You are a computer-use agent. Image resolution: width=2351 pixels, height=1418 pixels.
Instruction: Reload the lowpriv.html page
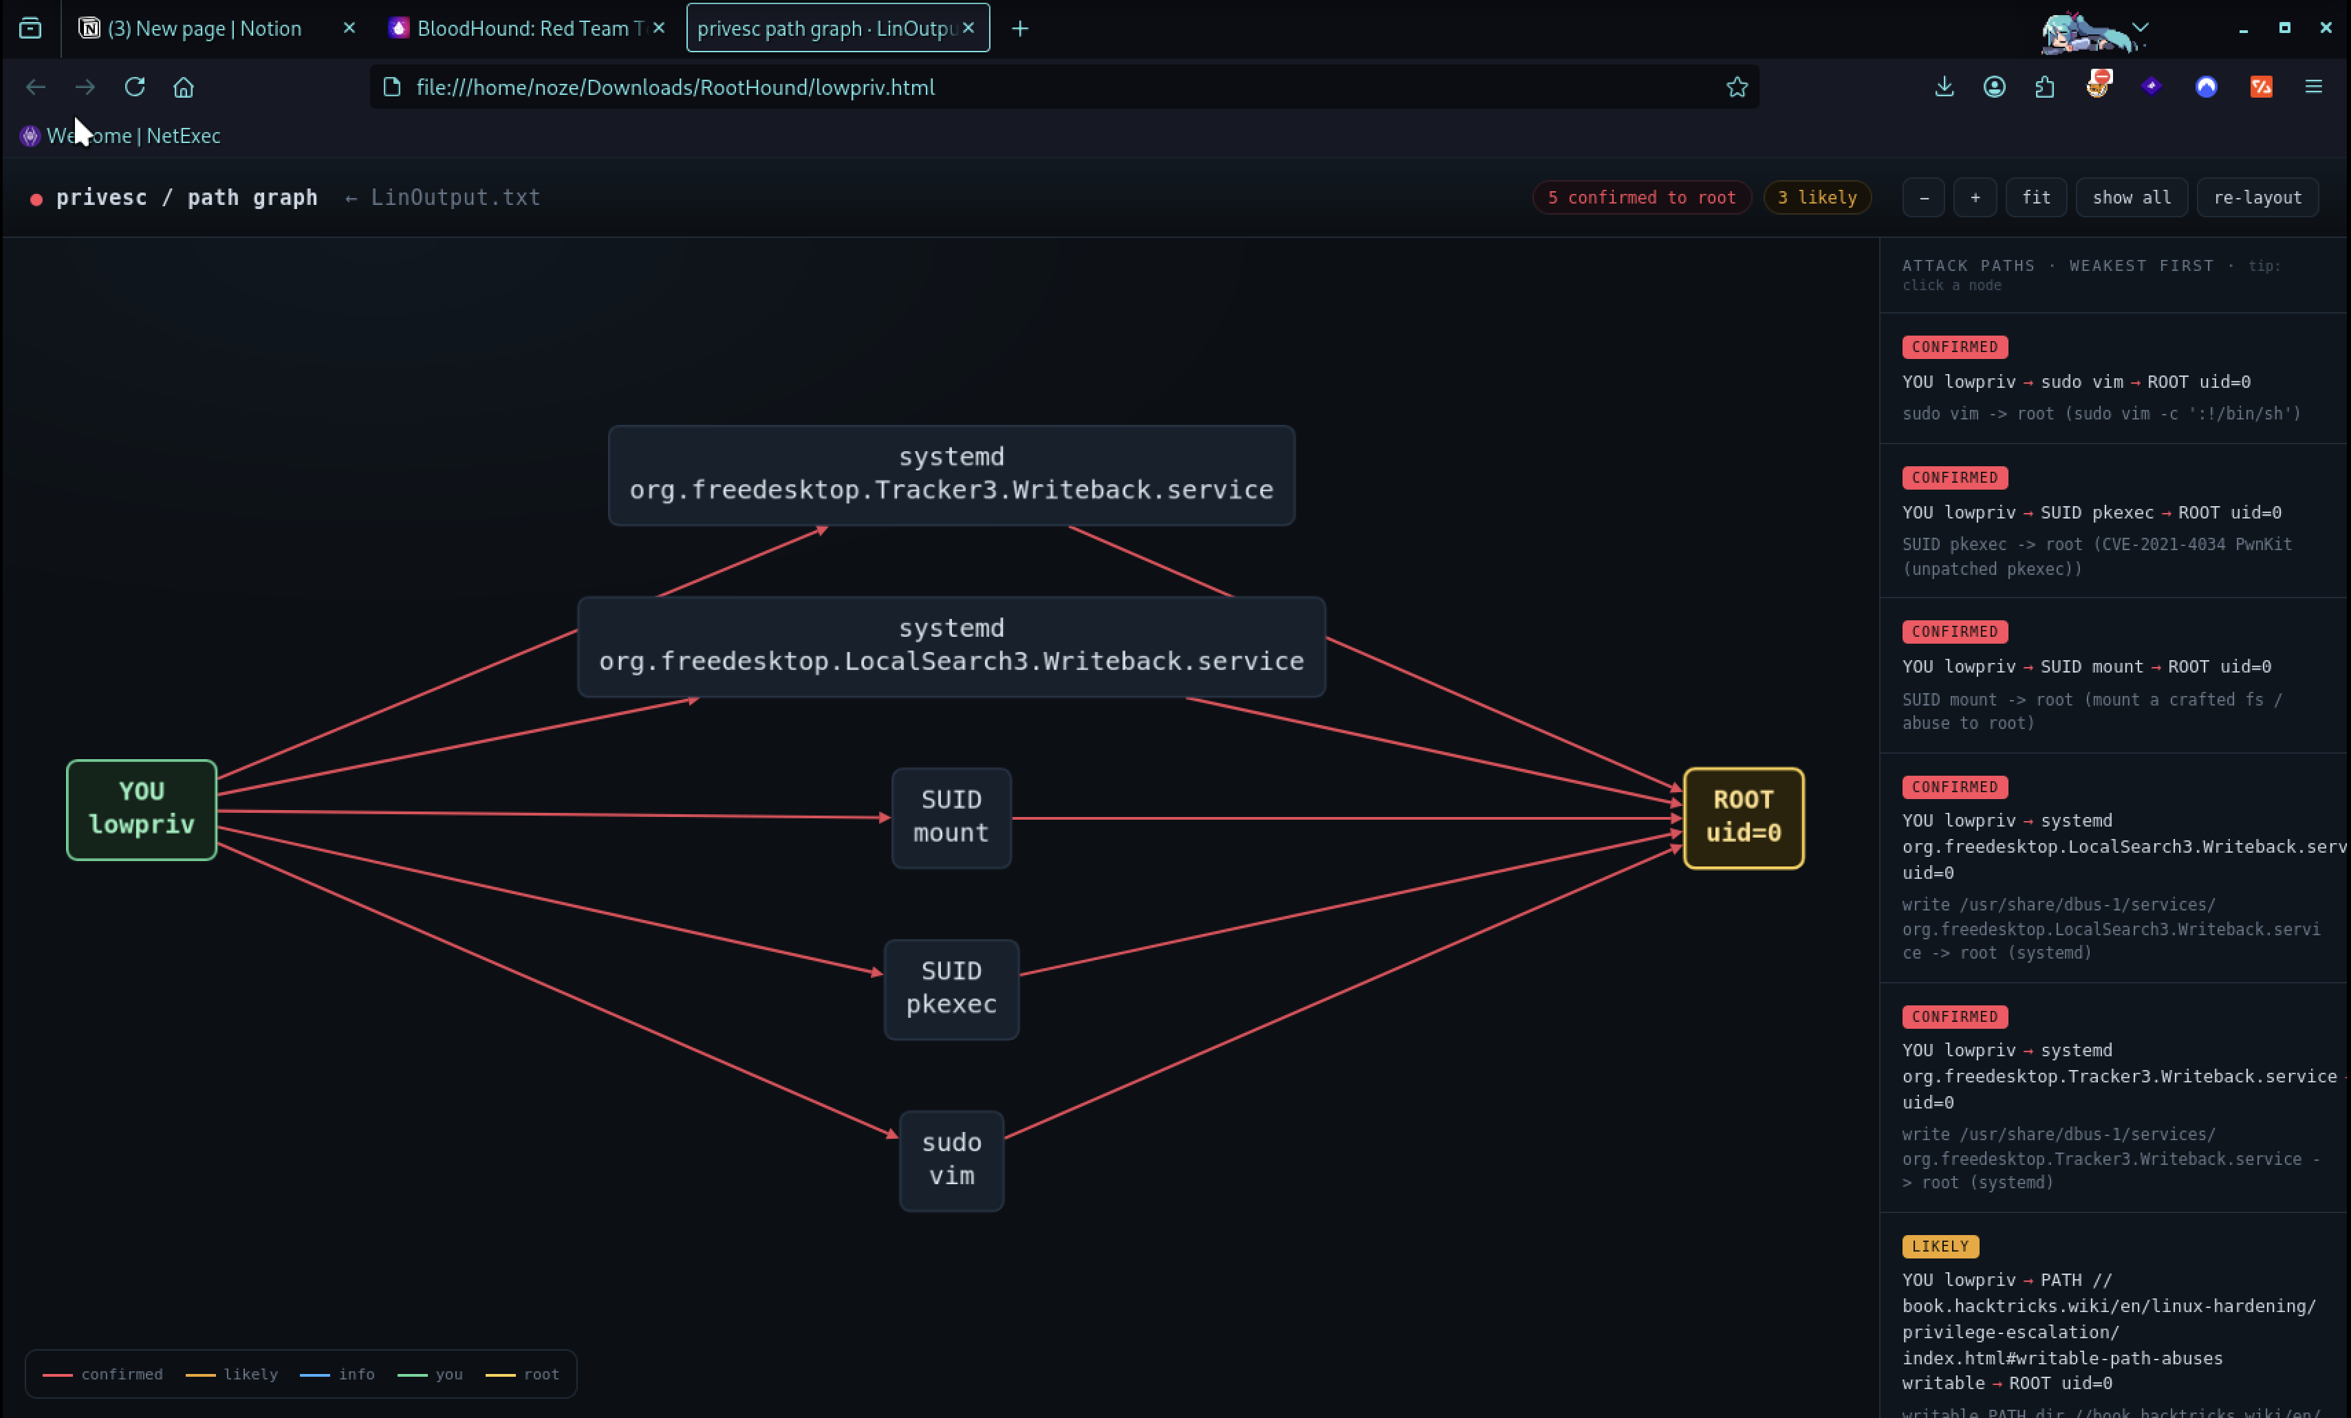135,87
